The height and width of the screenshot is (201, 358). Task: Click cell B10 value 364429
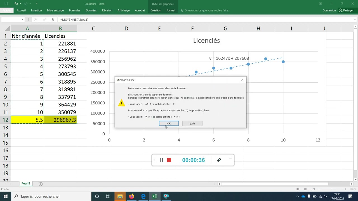point(60,105)
